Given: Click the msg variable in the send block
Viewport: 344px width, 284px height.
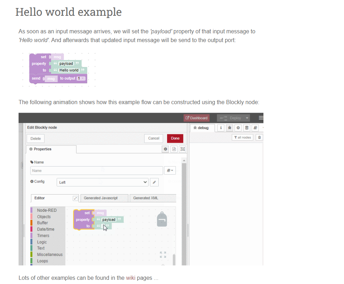Looking at the screenshot, I should [x=51, y=79].
